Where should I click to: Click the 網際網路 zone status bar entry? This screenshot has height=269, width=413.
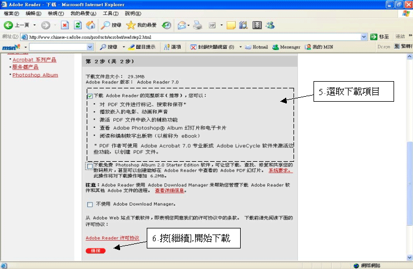click(367, 266)
